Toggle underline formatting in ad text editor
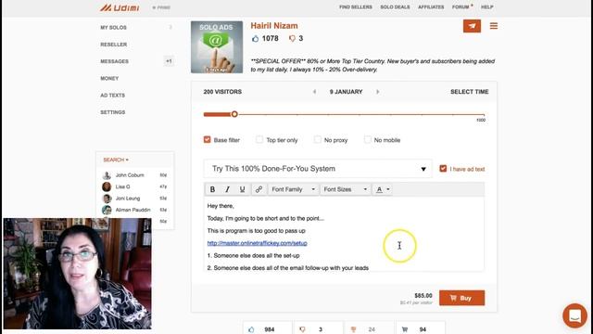593x334 pixels. [242, 189]
